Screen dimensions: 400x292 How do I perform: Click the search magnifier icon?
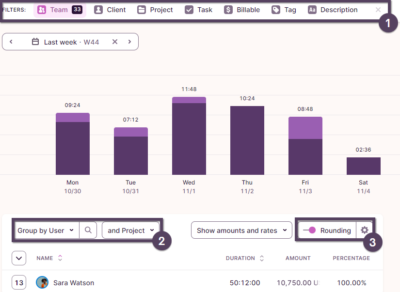click(x=88, y=231)
